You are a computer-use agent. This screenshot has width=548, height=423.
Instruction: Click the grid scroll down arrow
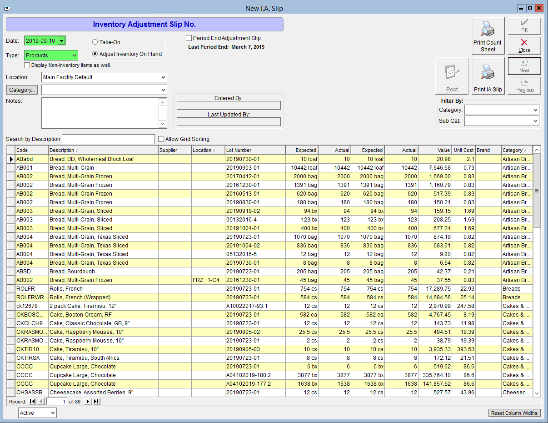[x=537, y=393]
